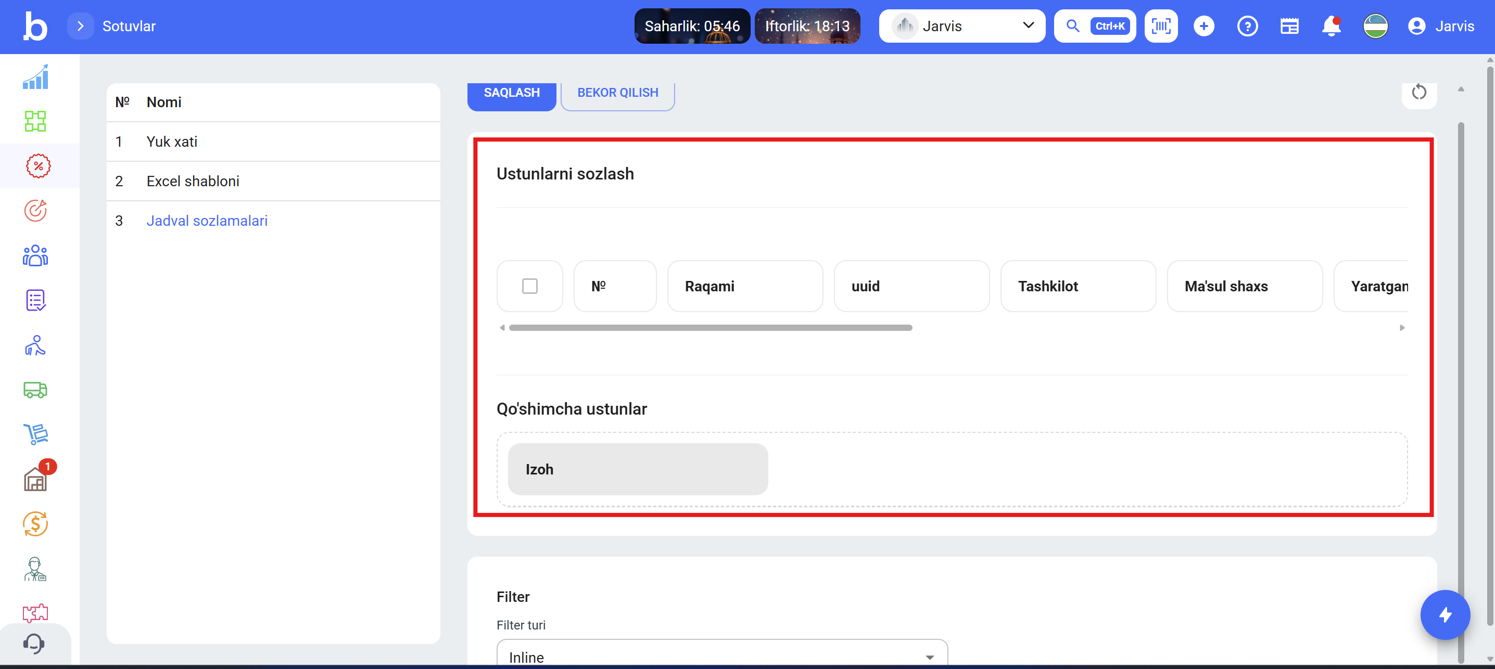
Task: Click the Izoh additional column chip
Action: 637,469
